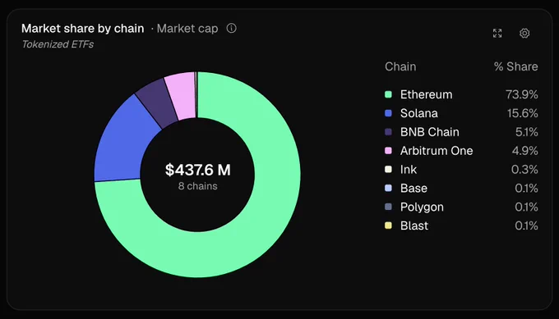The image size is (559, 319).
Task: Click the Ink legend swatch
Action: coord(388,169)
